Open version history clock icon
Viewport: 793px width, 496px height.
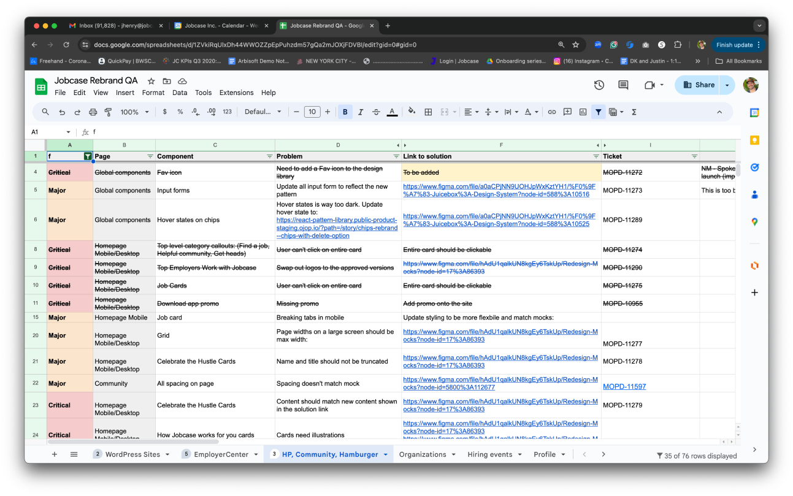click(599, 85)
